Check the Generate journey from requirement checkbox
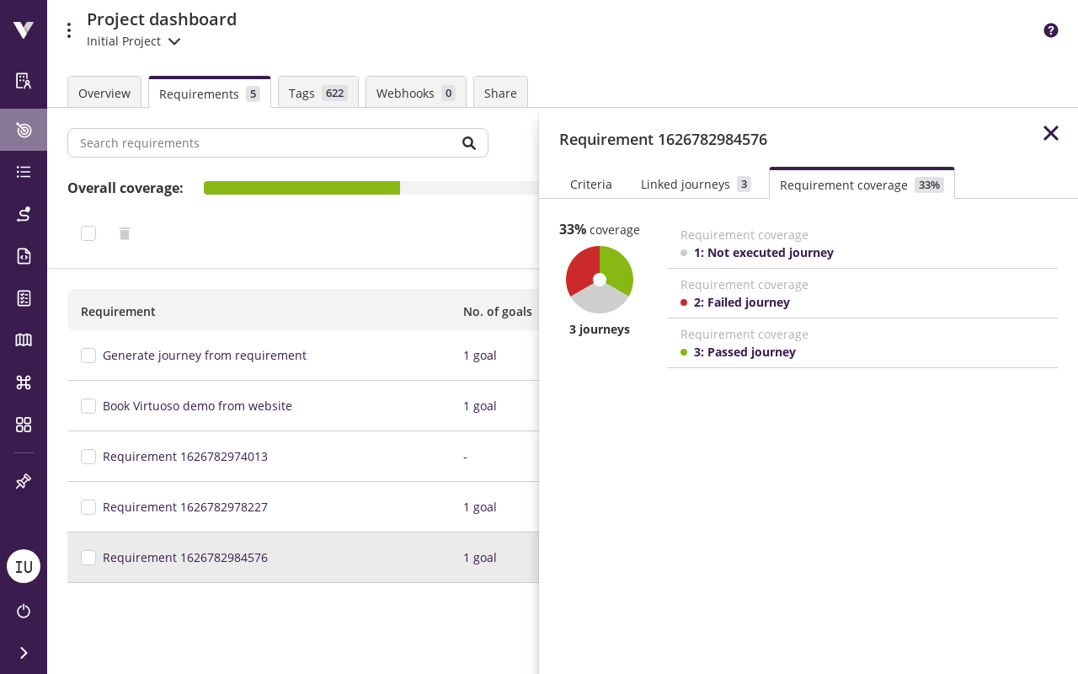Image resolution: width=1078 pixels, height=674 pixels. 88,356
